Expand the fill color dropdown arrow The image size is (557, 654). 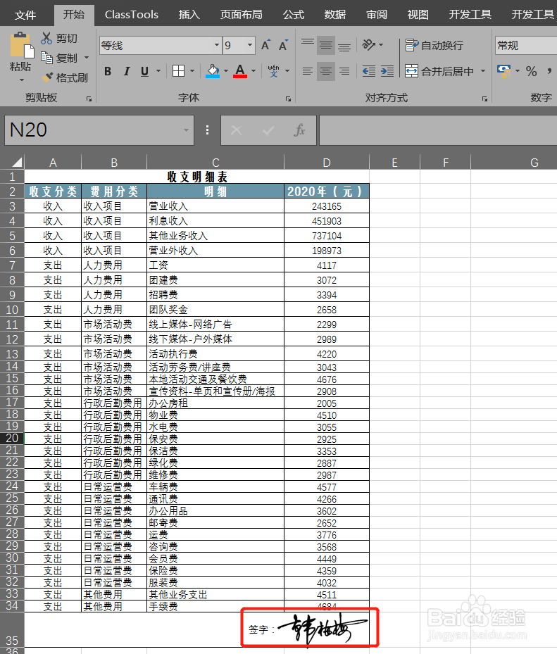pyautogui.click(x=226, y=71)
